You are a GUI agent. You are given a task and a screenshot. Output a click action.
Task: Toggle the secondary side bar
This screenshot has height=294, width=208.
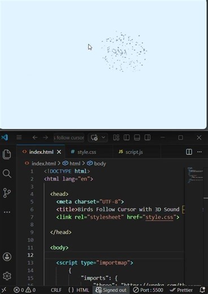[x=148, y=137]
